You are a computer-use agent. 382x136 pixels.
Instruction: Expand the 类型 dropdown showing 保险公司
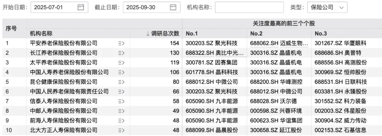[x=328, y=7]
